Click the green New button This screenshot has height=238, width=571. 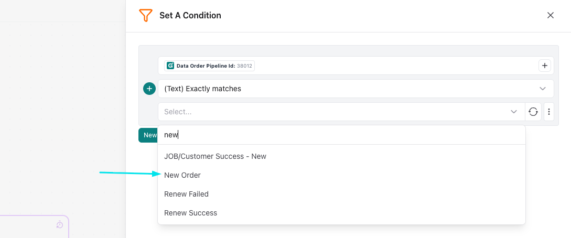pyautogui.click(x=148, y=135)
